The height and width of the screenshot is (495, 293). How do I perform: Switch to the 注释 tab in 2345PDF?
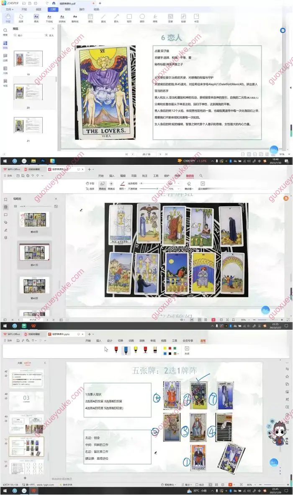coord(52,9)
